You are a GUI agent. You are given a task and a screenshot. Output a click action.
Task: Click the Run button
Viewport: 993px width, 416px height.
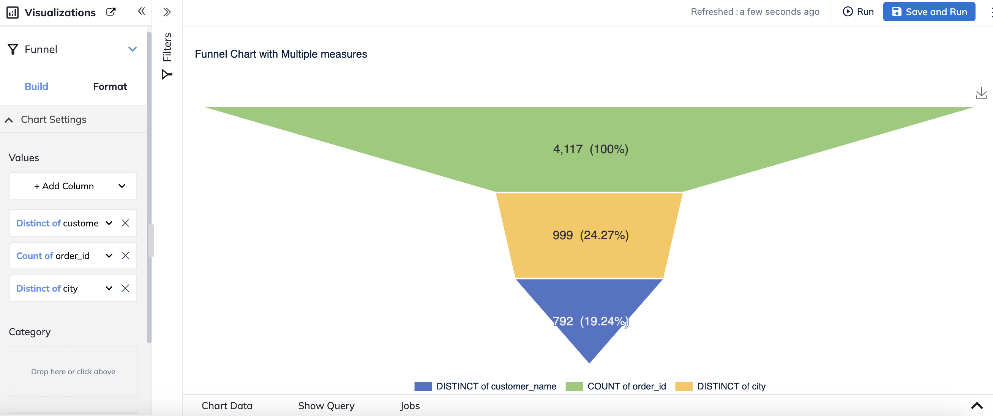point(858,12)
